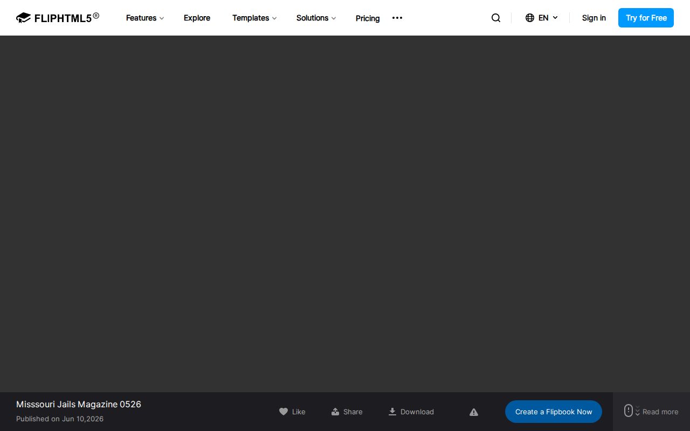Click the Try for Free button
690x431 pixels.
[646, 18]
